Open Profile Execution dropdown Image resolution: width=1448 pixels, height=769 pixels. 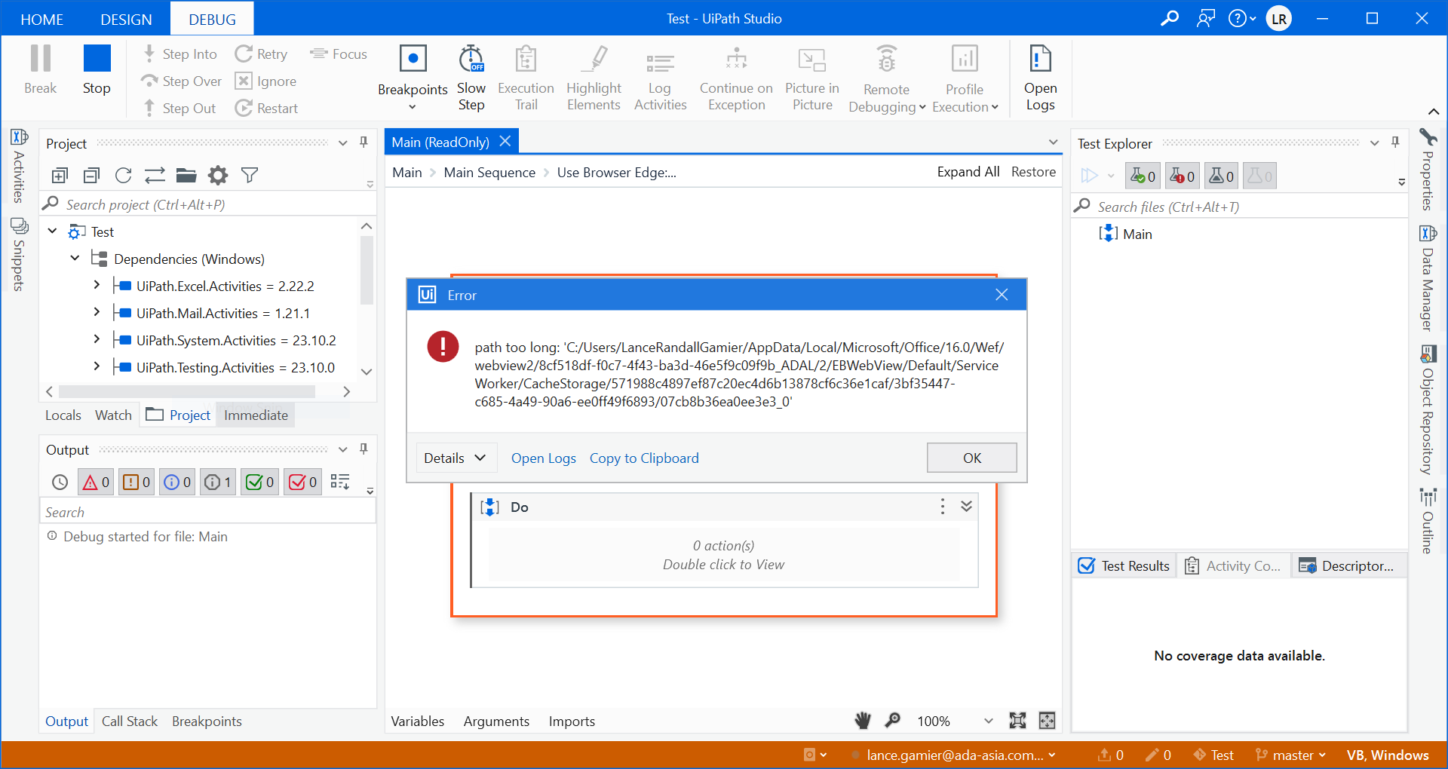tap(965, 78)
